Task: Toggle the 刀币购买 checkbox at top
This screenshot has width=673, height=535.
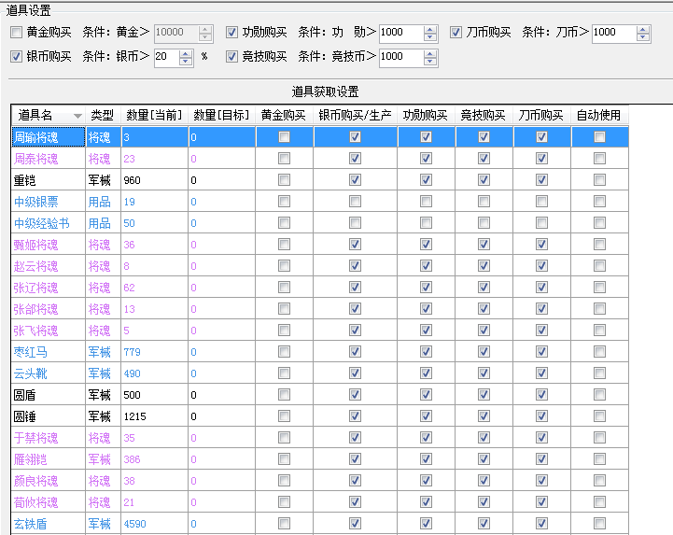Action: coord(456,33)
